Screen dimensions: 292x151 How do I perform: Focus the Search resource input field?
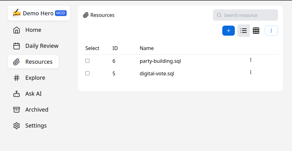[x=249, y=15]
